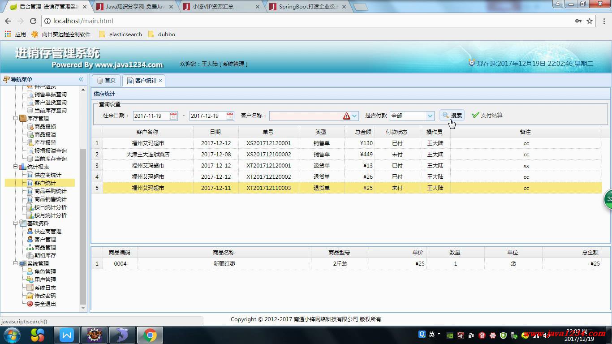Collapse the 导航菜单 panel with the double-arrow icon
Image resolution: width=612 pixels, height=344 pixels.
[x=81, y=79]
